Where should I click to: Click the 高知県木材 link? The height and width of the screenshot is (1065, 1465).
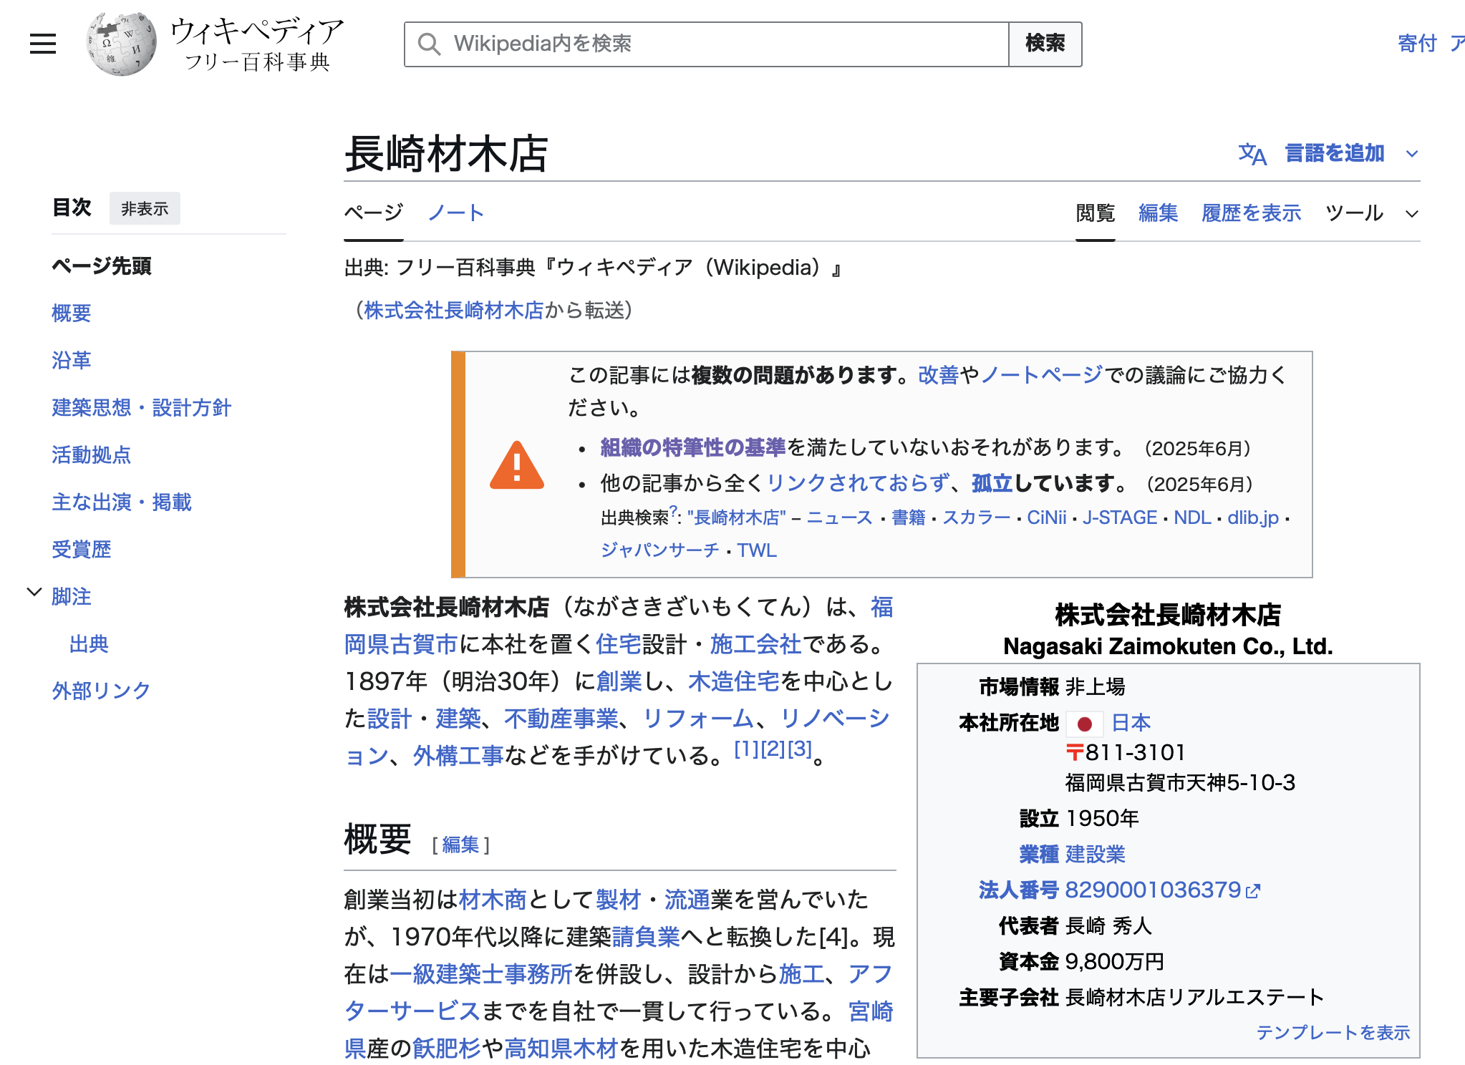(x=561, y=1049)
